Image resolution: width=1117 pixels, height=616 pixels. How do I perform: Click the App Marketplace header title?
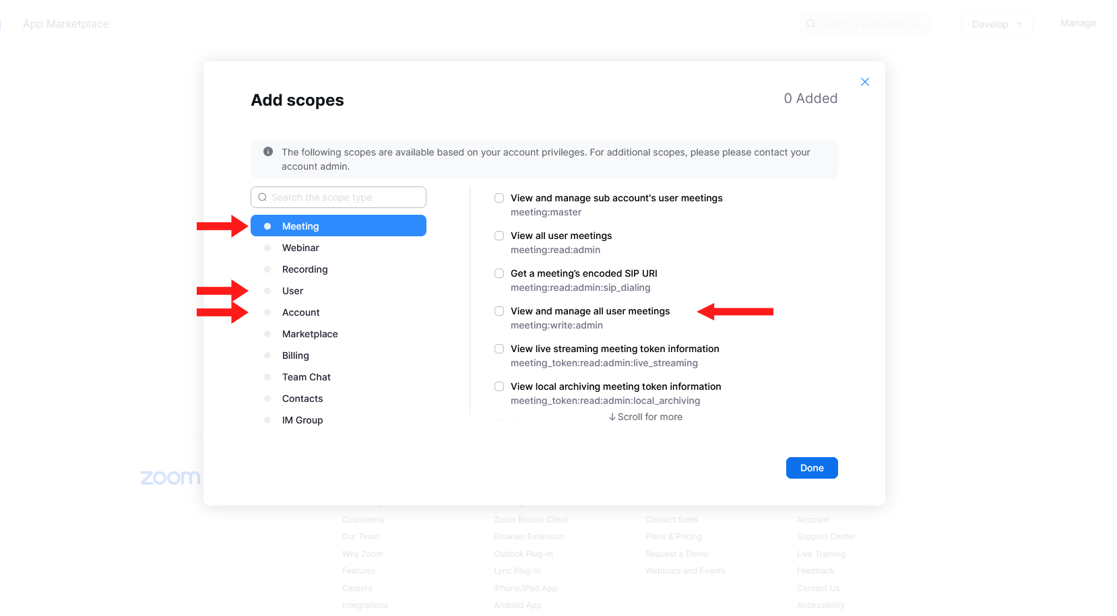tap(66, 24)
